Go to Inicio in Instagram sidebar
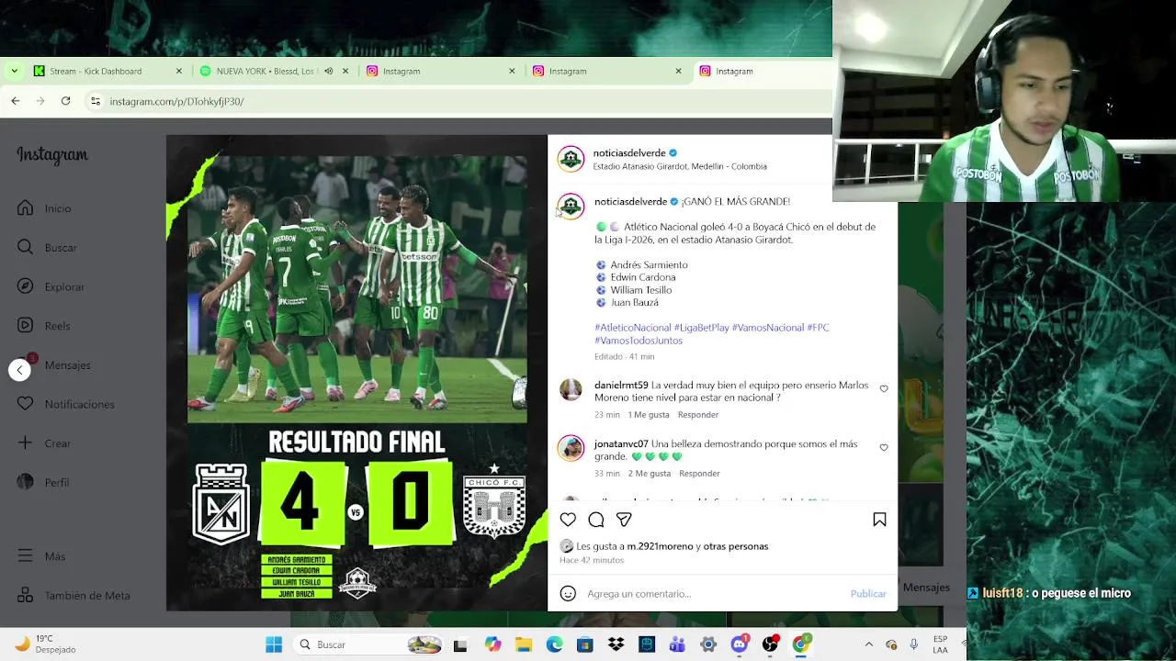This screenshot has height=661, width=1176. [x=44, y=208]
